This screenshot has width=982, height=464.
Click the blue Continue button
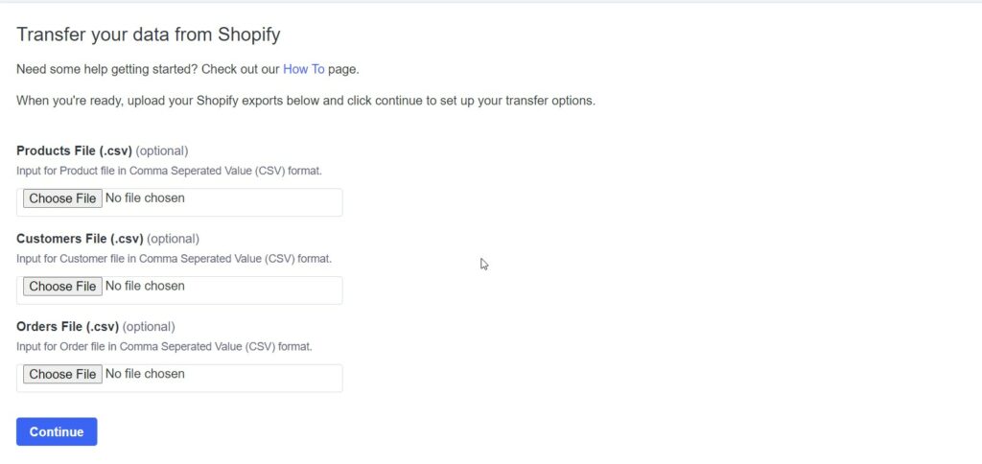[x=57, y=431]
